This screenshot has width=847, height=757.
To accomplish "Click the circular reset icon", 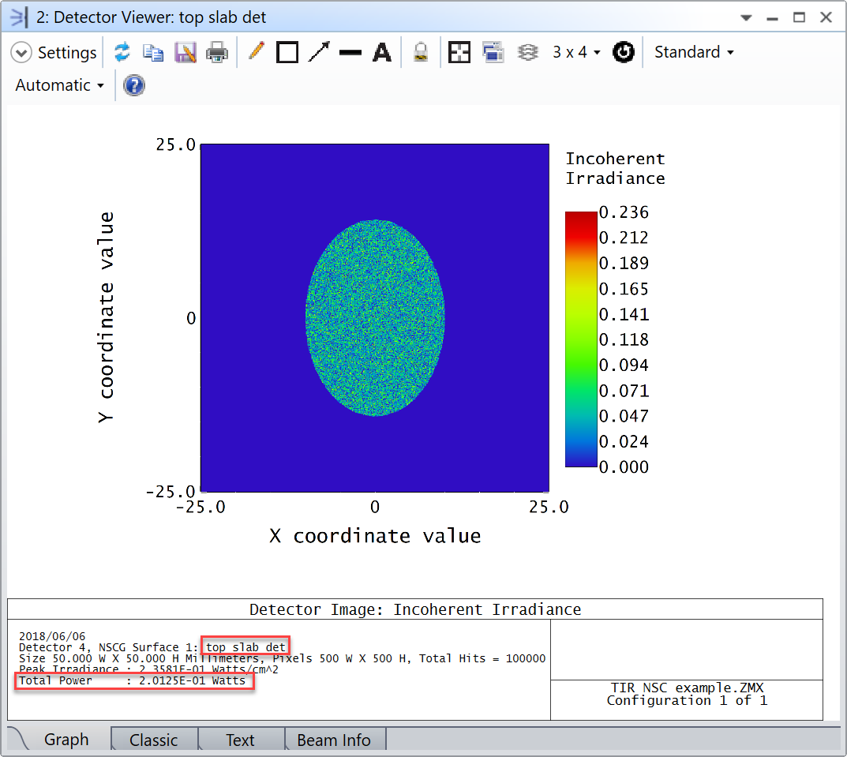I will (x=624, y=52).
